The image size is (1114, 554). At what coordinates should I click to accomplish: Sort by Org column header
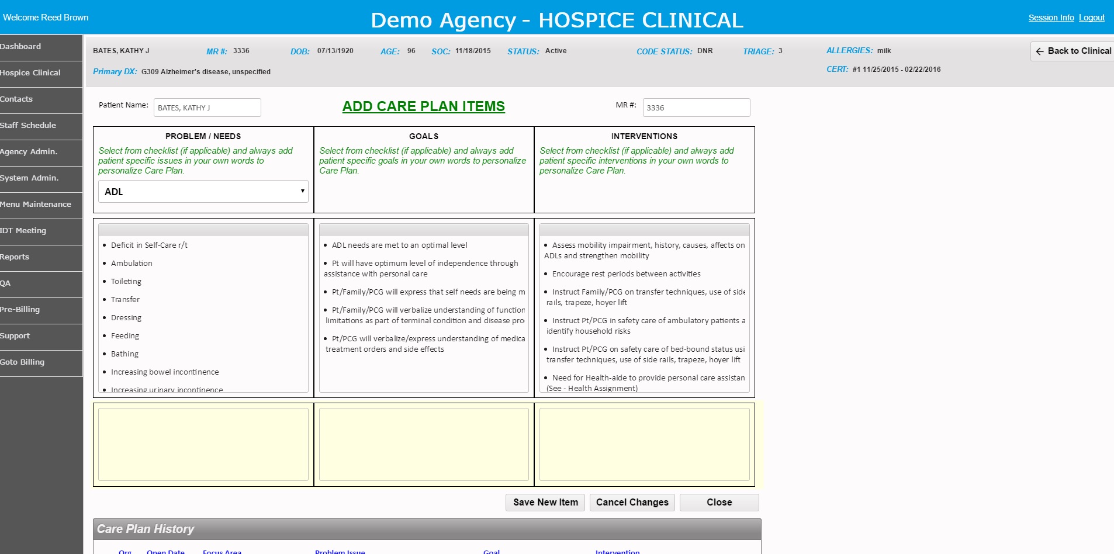click(x=125, y=552)
